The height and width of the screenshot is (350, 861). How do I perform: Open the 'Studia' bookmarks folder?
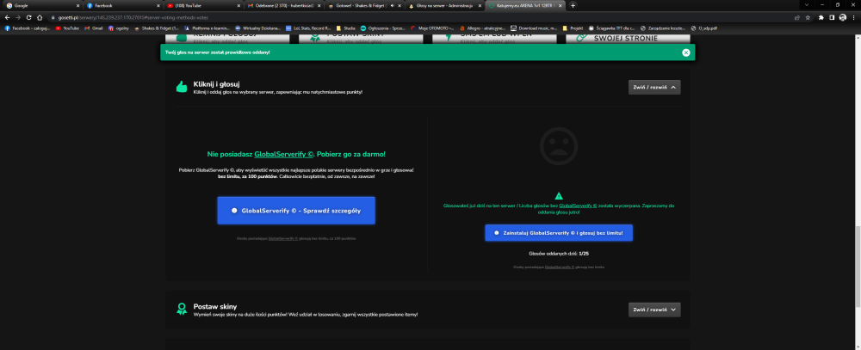point(346,28)
